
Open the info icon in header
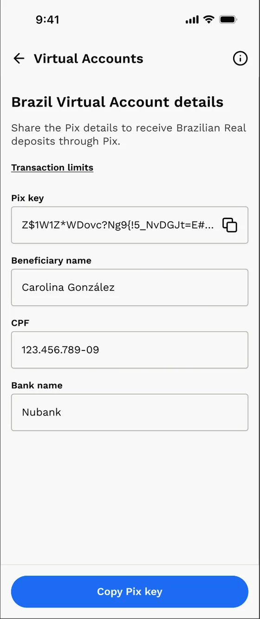240,58
